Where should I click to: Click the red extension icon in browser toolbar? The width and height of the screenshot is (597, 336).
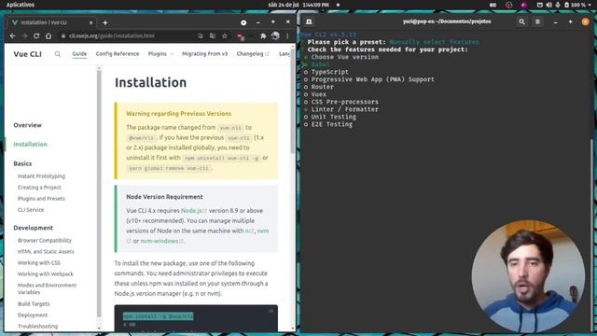[241, 36]
